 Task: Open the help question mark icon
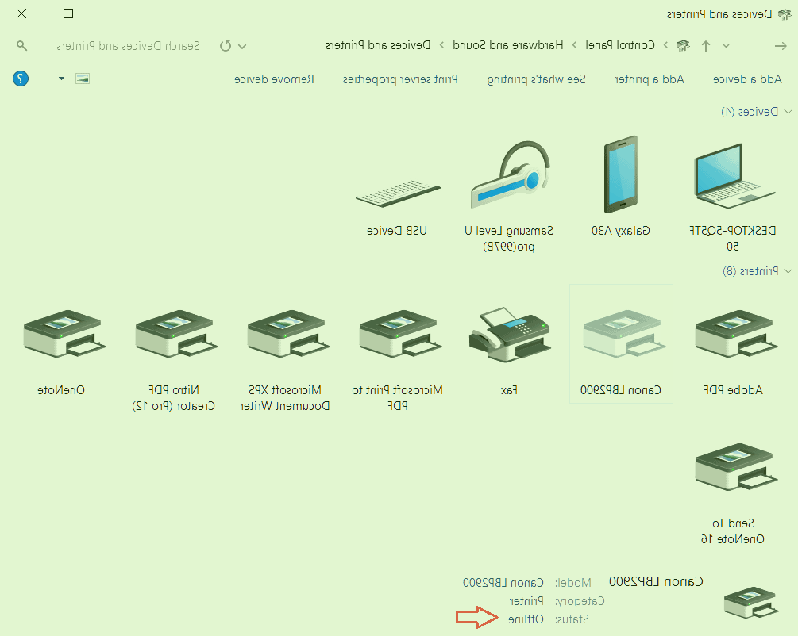click(x=21, y=79)
